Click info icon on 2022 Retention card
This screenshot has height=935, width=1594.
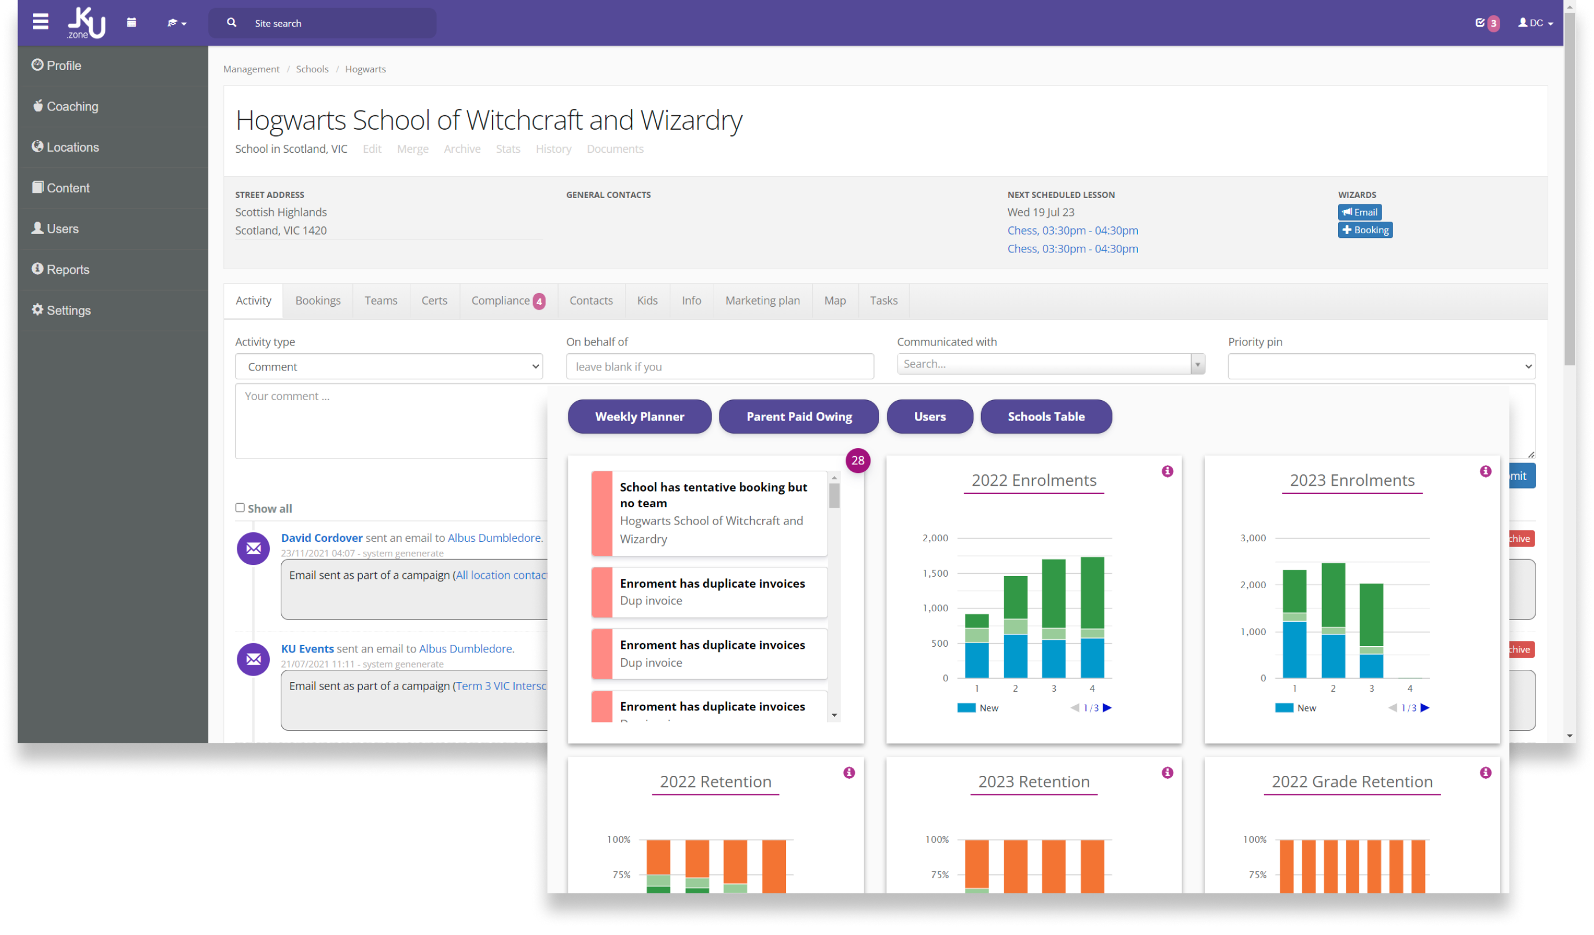pos(850,773)
